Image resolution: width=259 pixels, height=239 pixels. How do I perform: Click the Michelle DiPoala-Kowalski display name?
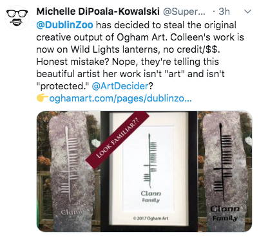click(98, 12)
